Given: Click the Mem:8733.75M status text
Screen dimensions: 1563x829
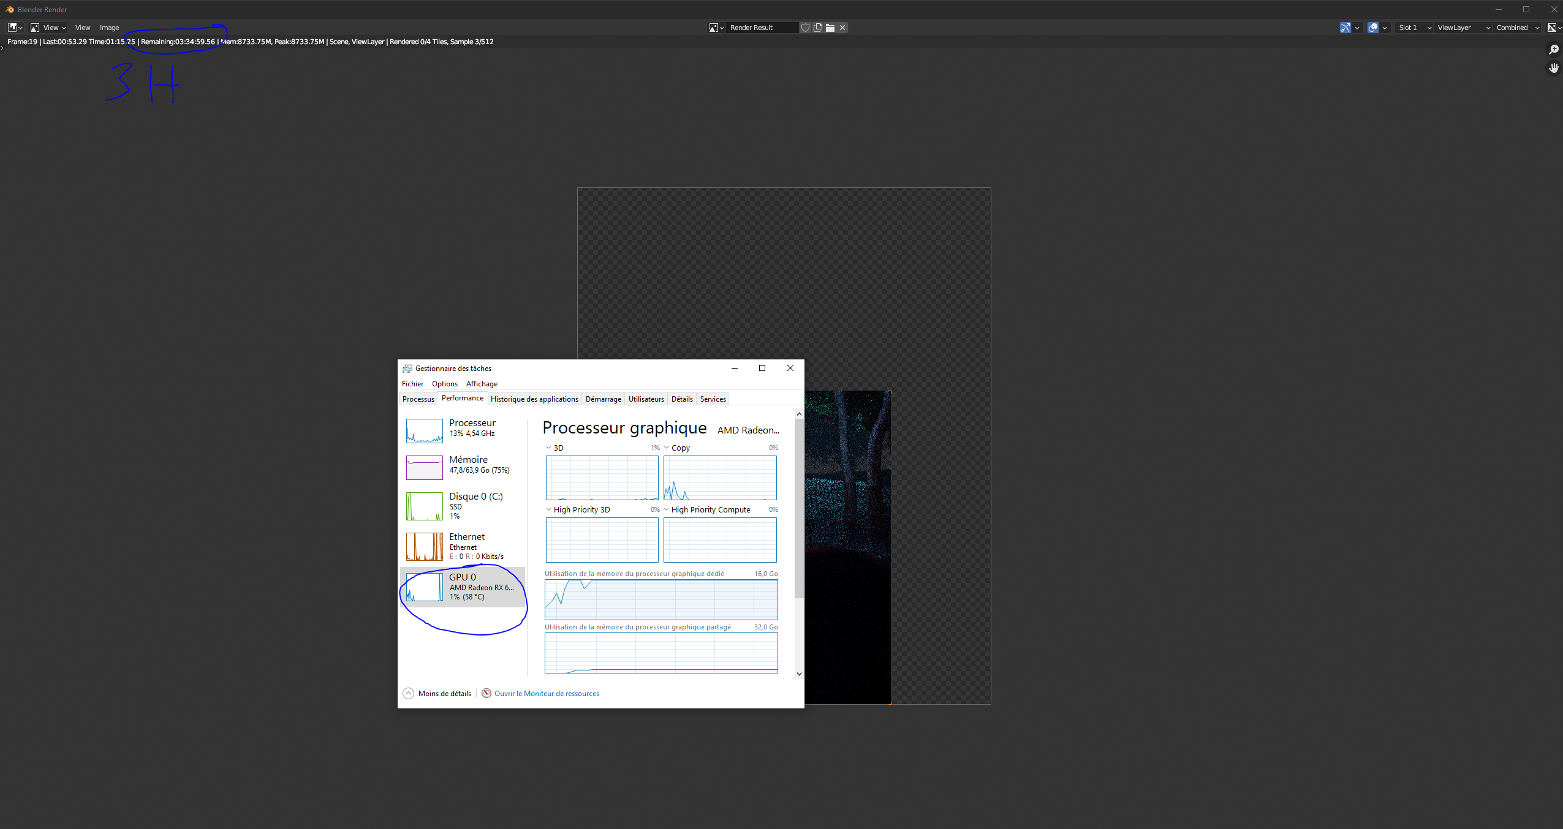Looking at the screenshot, I should [x=246, y=42].
